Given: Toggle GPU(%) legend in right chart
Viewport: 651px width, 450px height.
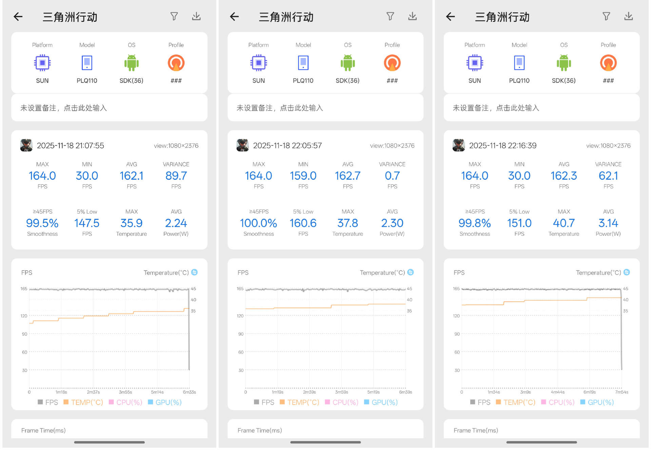Looking at the screenshot, I should pyautogui.click(x=597, y=402).
